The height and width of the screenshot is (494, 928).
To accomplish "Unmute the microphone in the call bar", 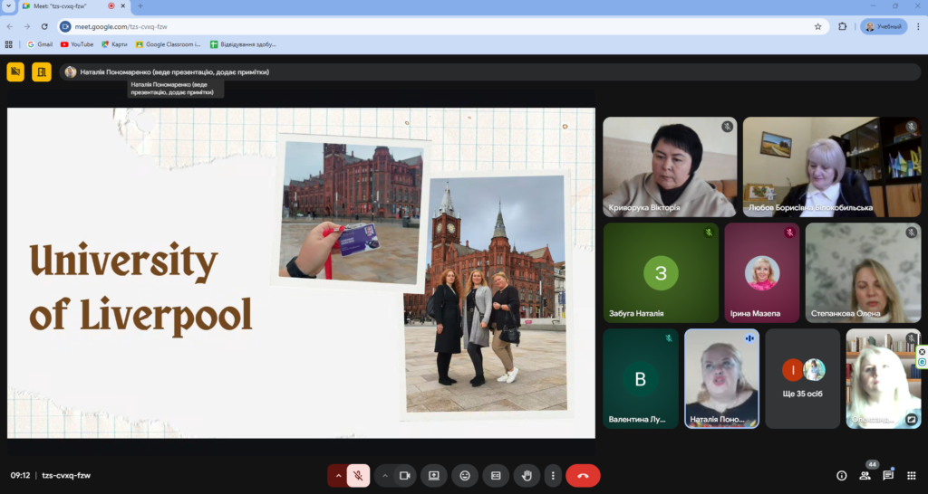I will pyautogui.click(x=359, y=475).
